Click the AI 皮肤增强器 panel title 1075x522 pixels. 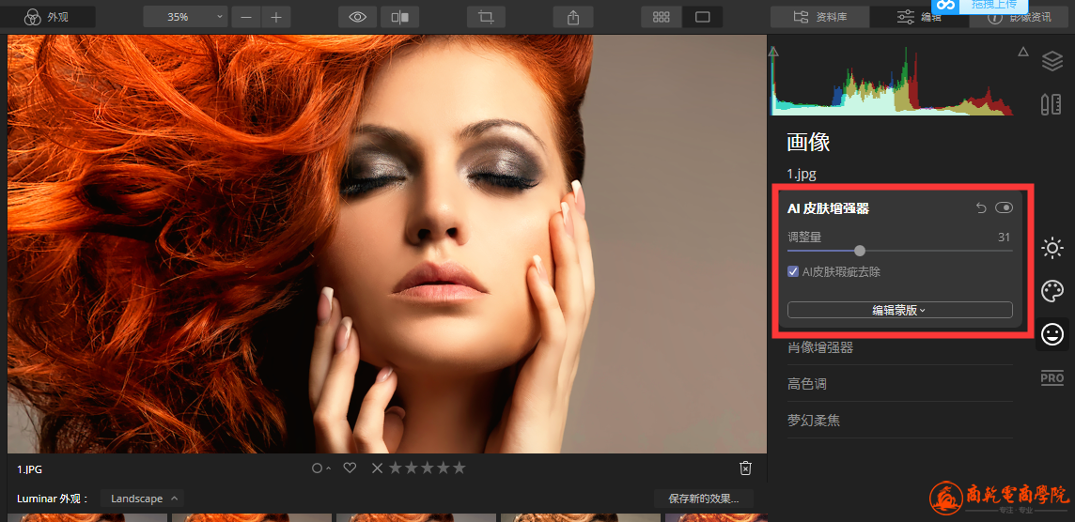pos(828,209)
